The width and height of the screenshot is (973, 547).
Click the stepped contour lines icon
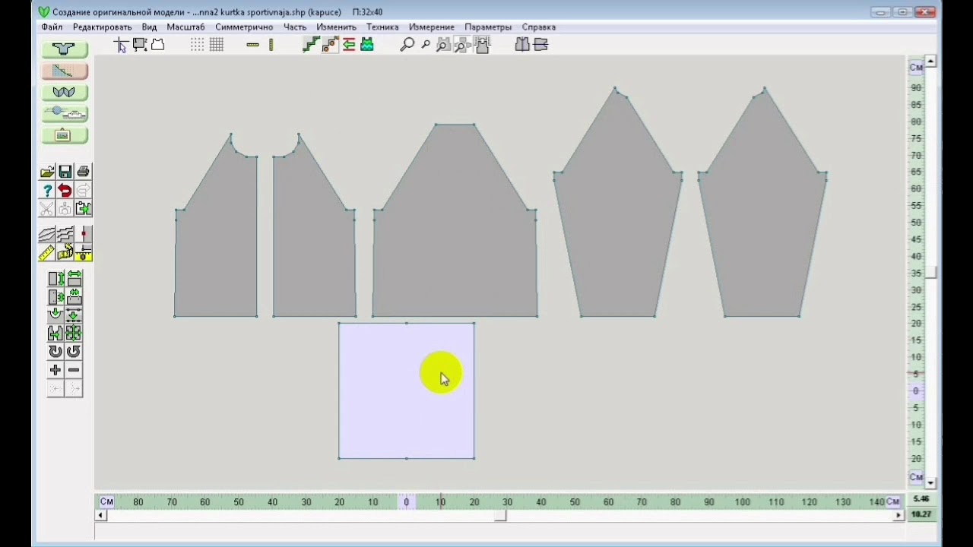(65, 235)
